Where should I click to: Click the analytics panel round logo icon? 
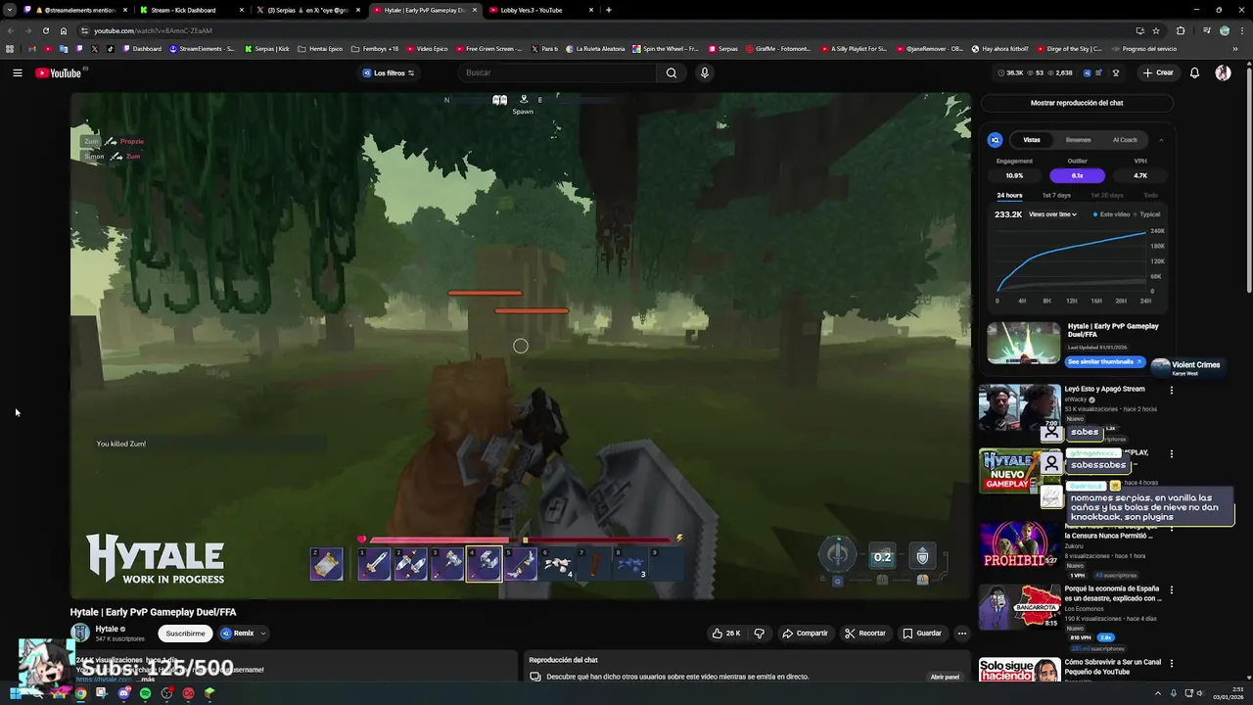[995, 140]
